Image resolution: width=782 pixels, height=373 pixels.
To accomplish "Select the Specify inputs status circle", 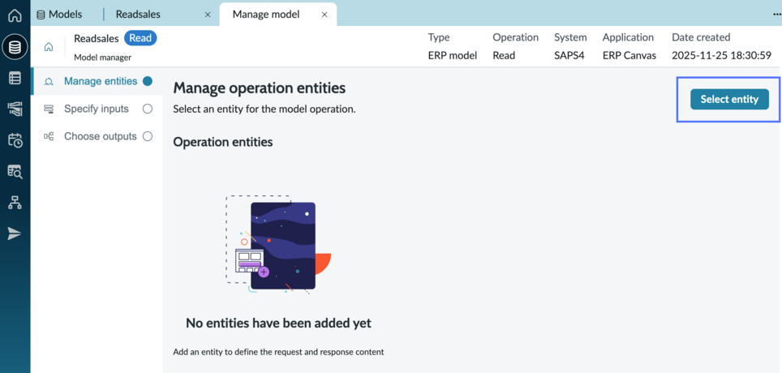I will click(x=147, y=109).
